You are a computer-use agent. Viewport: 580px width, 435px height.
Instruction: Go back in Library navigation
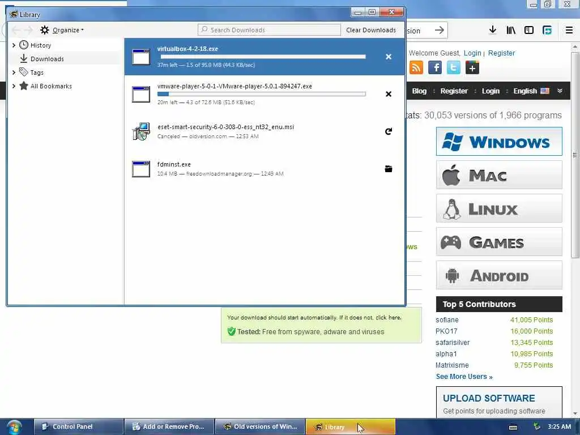(16, 30)
